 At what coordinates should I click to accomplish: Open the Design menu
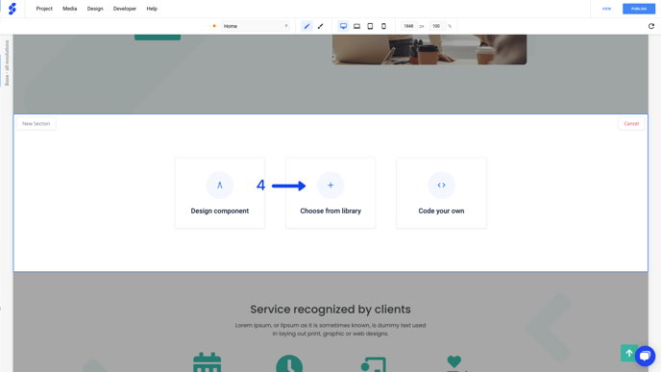pyautogui.click(x=95, y=9)
